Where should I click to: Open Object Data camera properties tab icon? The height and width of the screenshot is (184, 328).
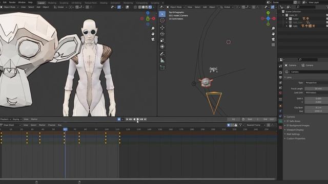280,121
